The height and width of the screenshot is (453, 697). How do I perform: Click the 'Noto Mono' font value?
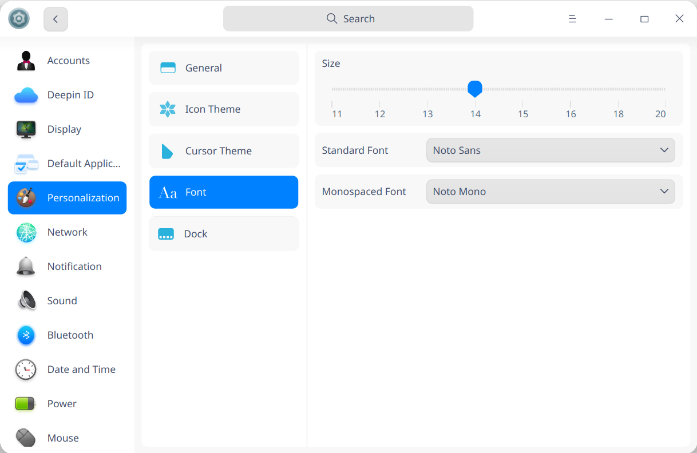460,192
